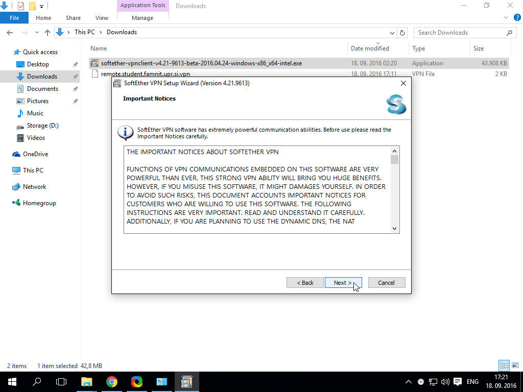Expand the ribbon with the chevron
Screen dimensions: 523x392
point(506,17)
